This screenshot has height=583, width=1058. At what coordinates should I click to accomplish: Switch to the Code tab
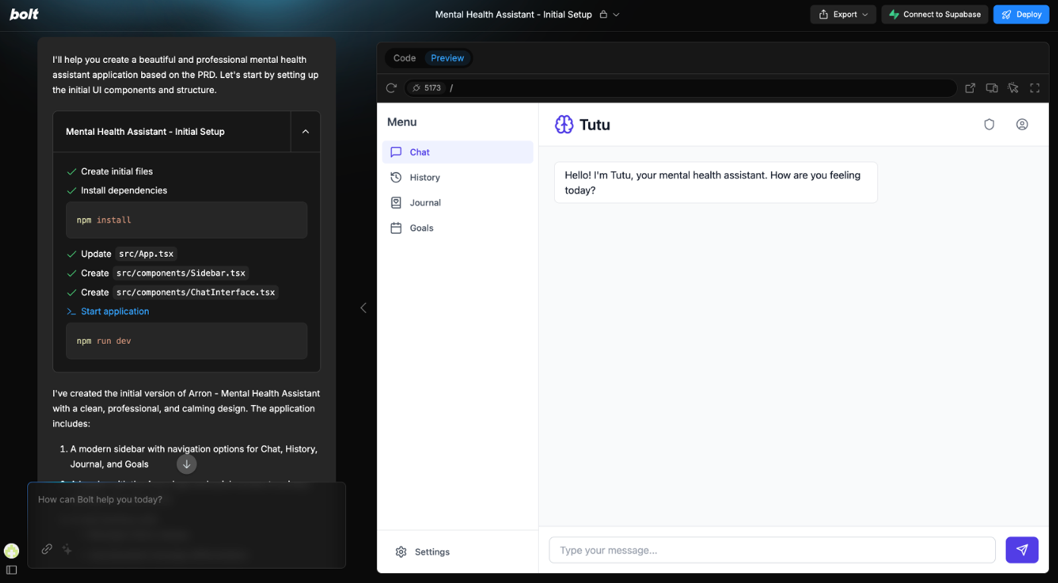point(404,58)
